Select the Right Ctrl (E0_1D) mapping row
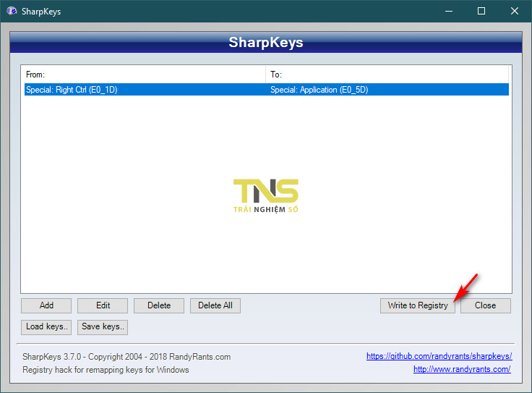Screen dimensions: 532x393 click(266, 90)
